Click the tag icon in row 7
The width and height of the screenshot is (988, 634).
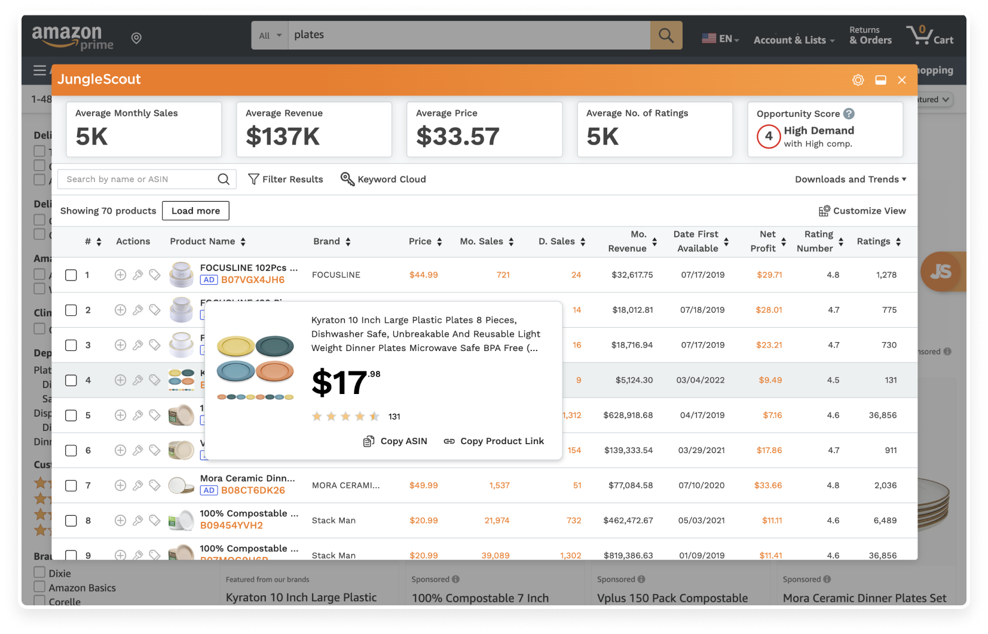pyautogui.click(x=155, y=485)
